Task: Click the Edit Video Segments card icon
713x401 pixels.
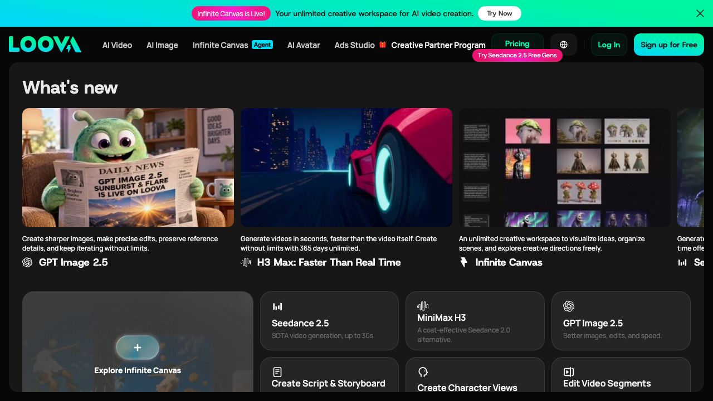Action: click(x=569, y=372)
